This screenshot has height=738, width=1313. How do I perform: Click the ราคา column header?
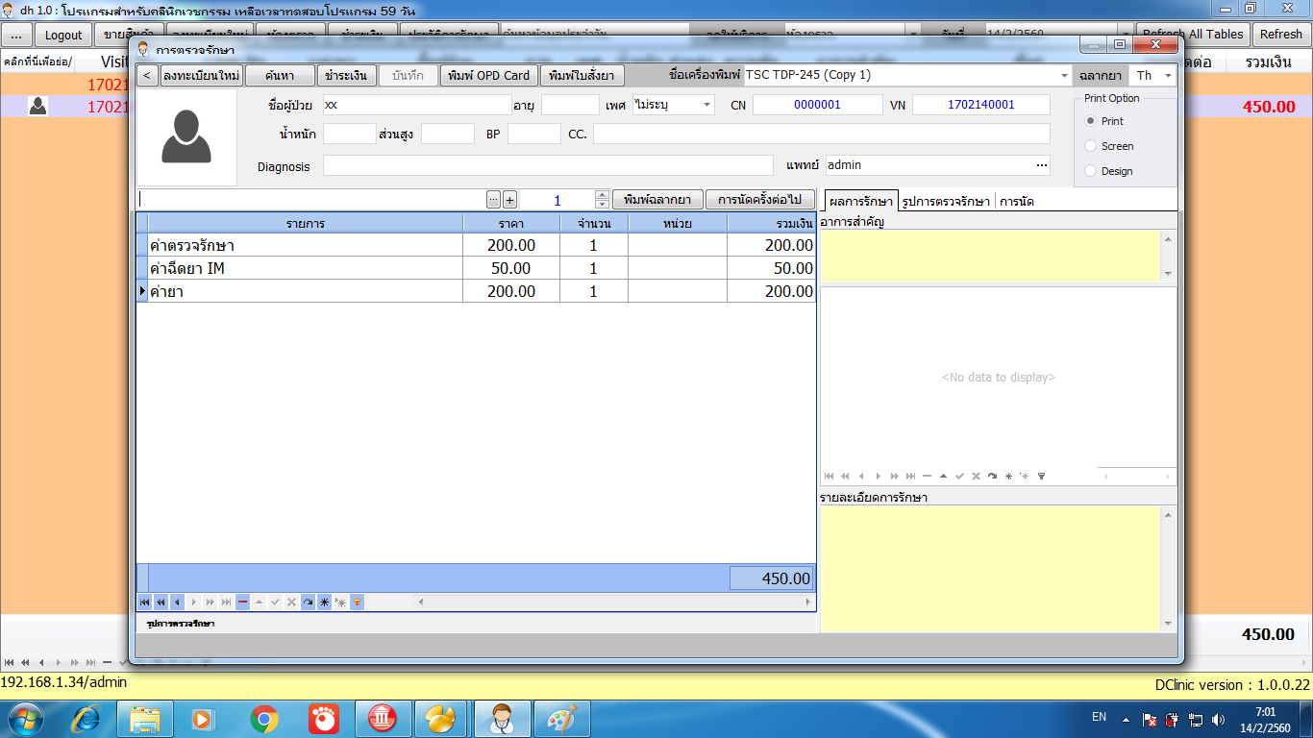pyautogui.click(x=511, y=223)
